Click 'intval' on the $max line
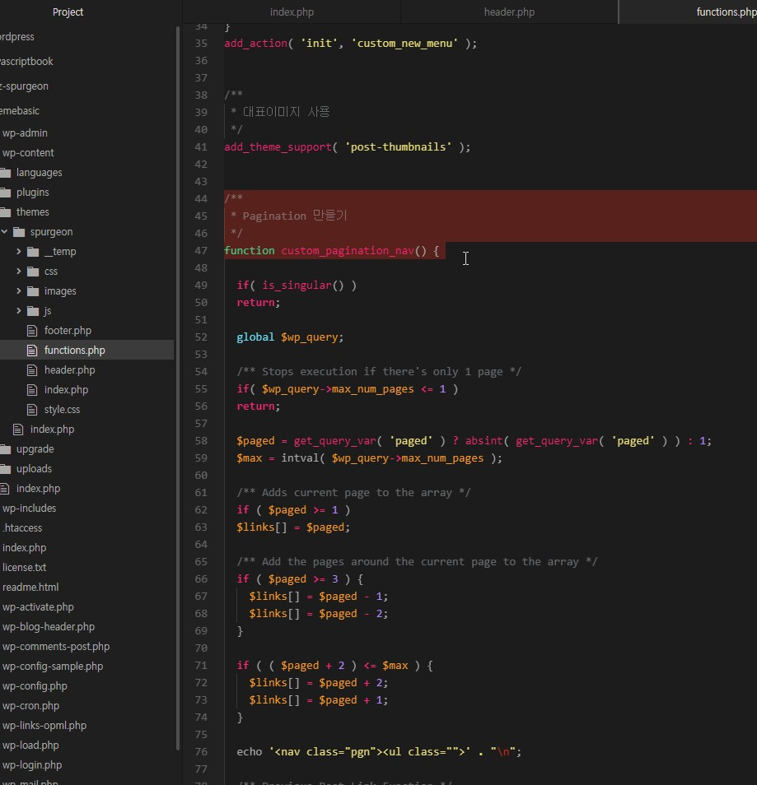757x785 pixels. pos(300,458)
